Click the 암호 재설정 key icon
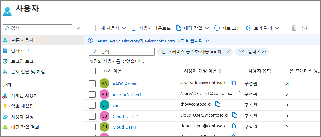The width and height of the screenshot is (321, 137). point(5,106)
